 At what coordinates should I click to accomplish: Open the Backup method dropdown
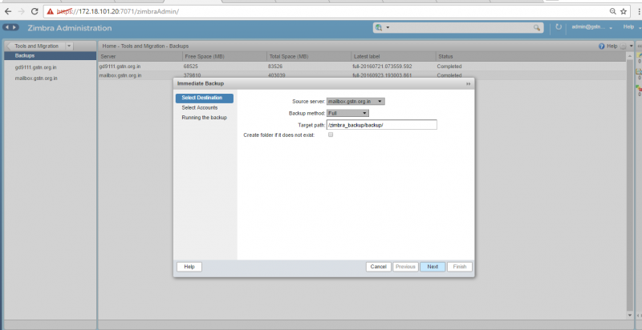pyautogui.click(x=347, y=113)
